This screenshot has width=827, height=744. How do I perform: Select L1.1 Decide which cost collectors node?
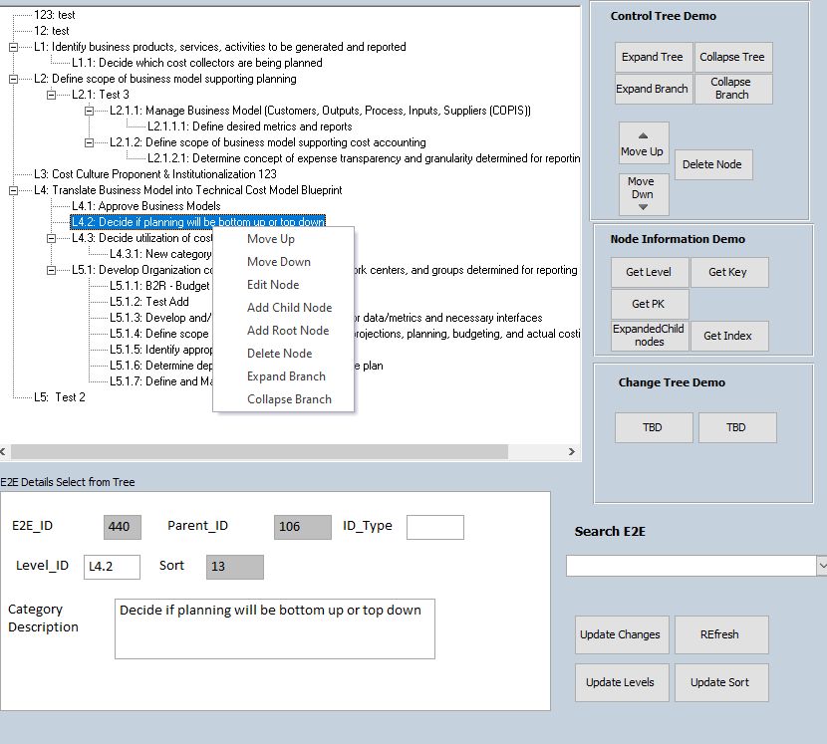click(196, 63)
